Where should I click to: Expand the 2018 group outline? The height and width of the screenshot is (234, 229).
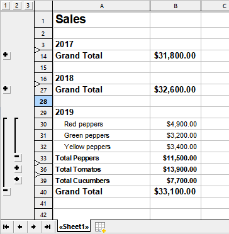point(6,89)
